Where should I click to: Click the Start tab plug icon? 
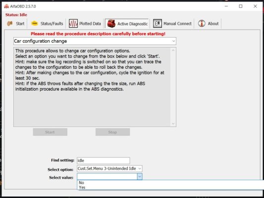(x=10, y=23)
